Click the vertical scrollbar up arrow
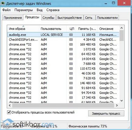 [122, 28]
